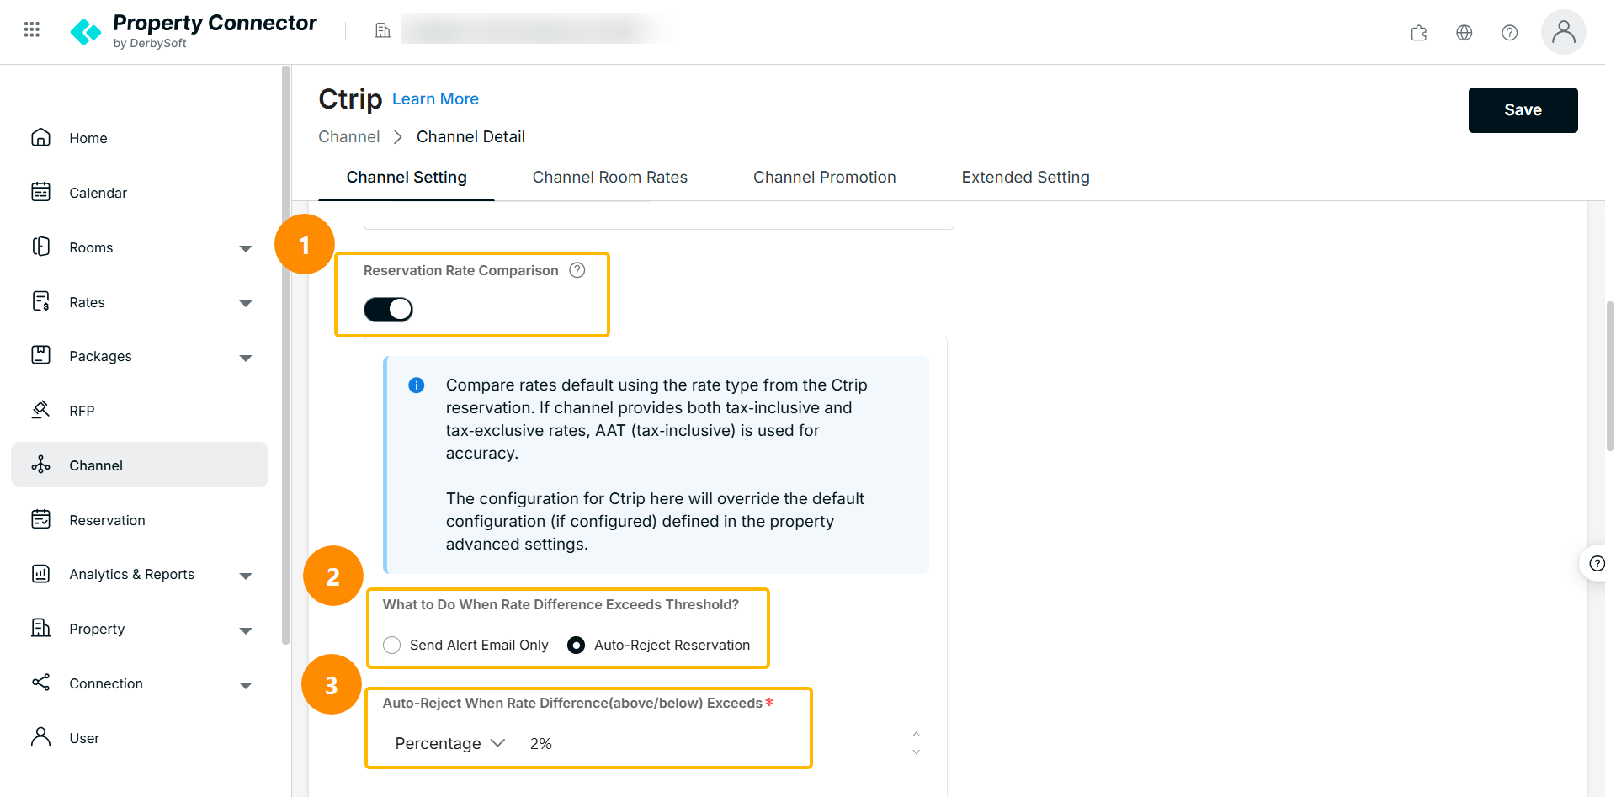Open Home in the sidebar

(x=140, y=138)
